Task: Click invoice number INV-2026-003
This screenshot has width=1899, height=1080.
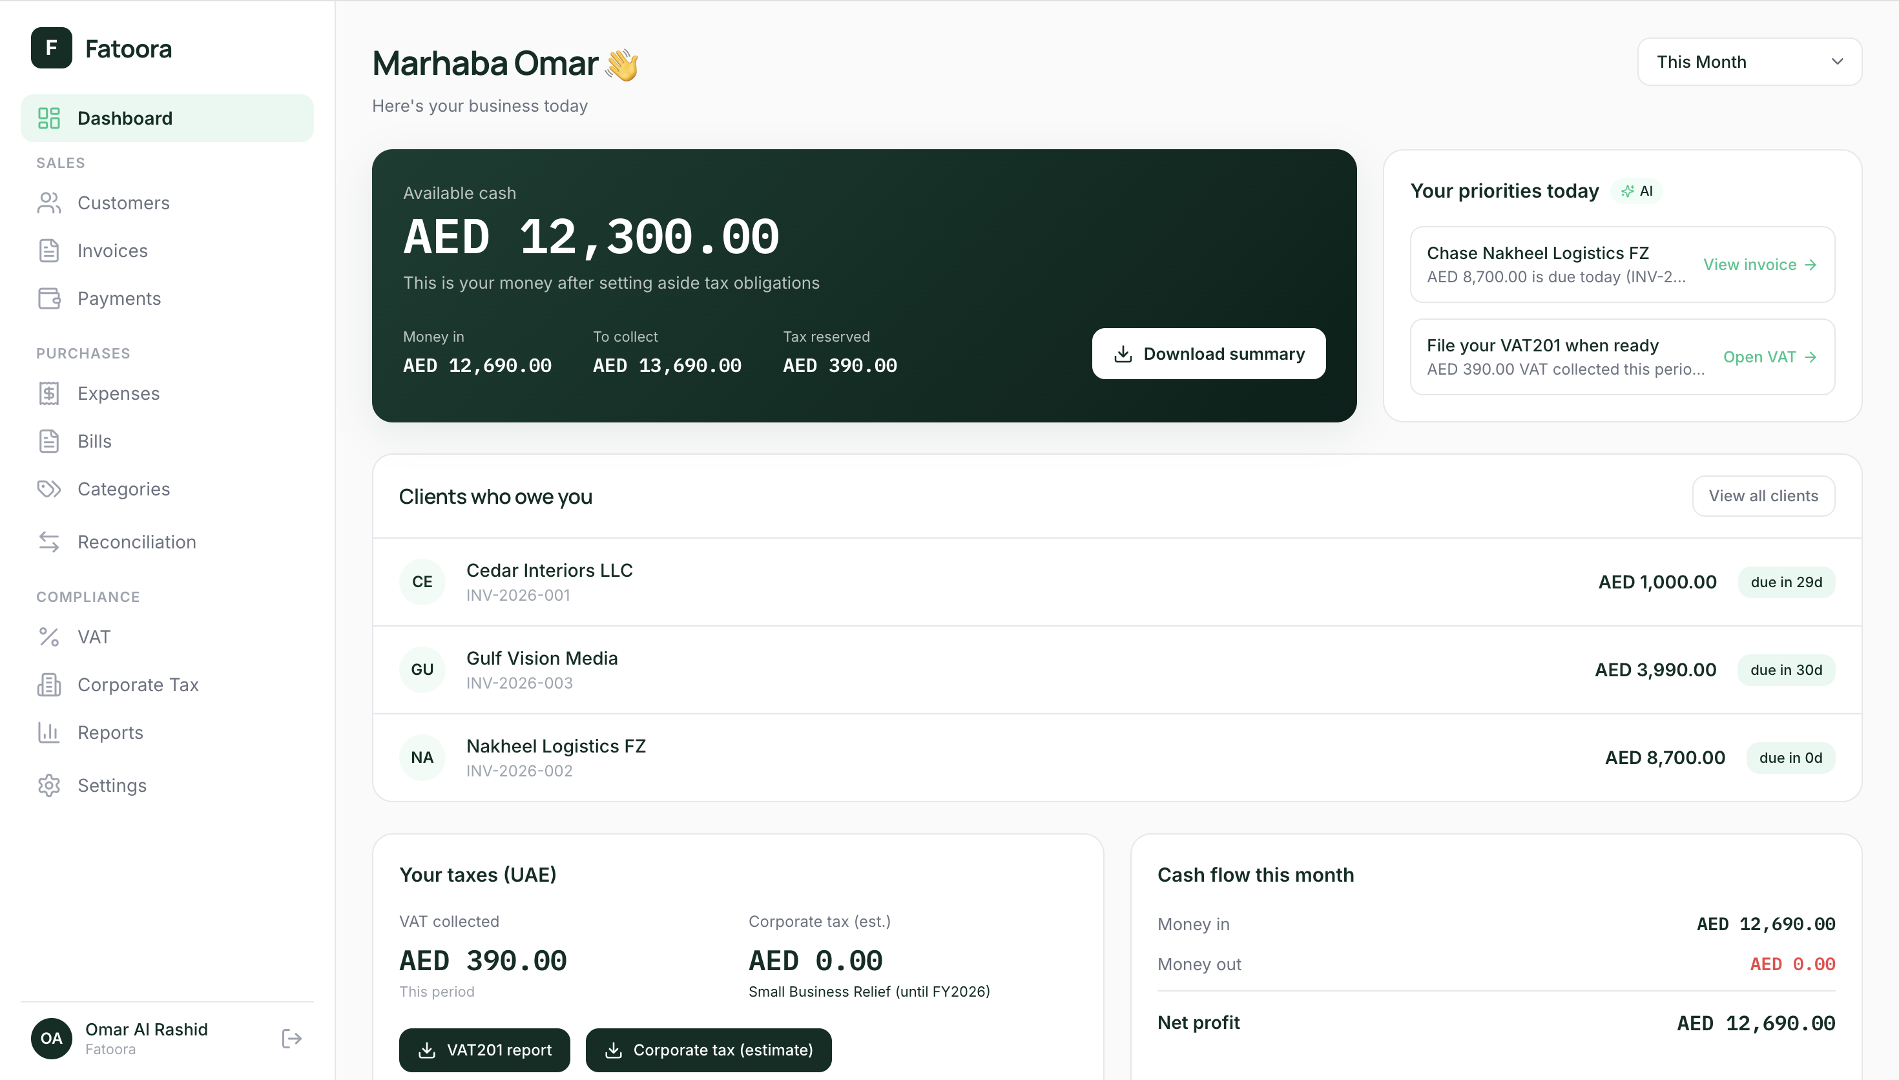Action: [519, 683]
